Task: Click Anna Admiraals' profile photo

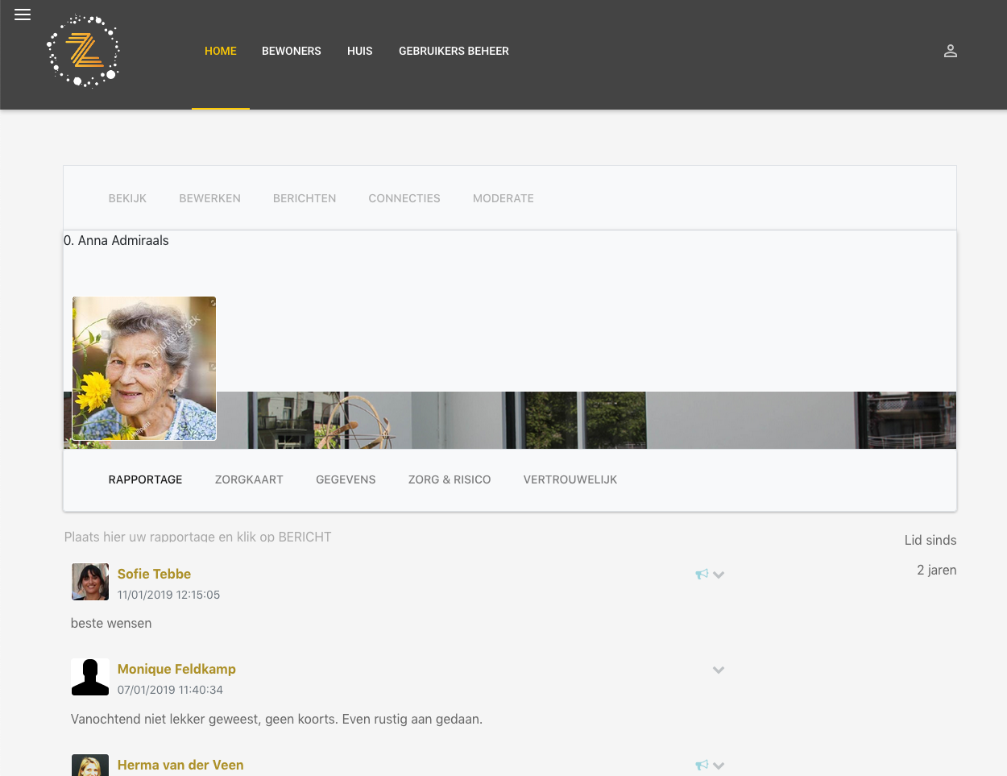Action: pyautogui.click(x=144, y=368)
